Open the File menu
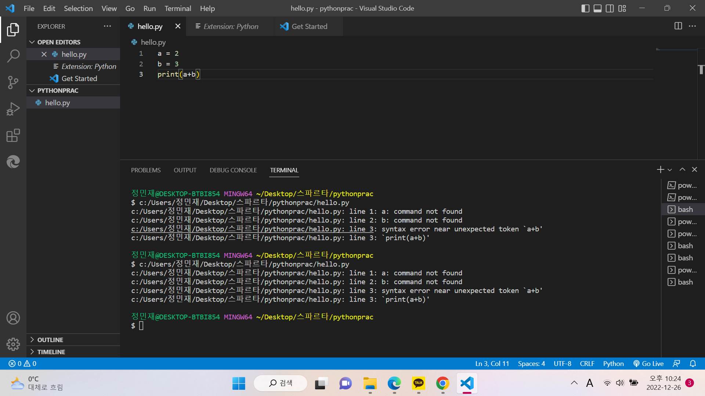Screen dimensions: 705x396 pos(29,8)
